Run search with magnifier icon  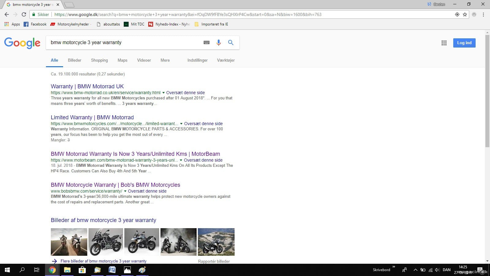(231, 43)
